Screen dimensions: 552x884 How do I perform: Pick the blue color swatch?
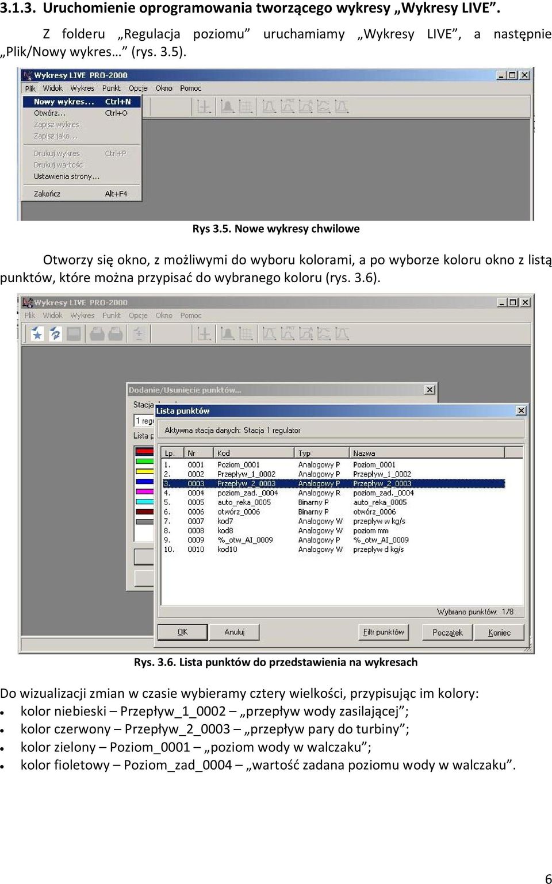click(144, 482)
